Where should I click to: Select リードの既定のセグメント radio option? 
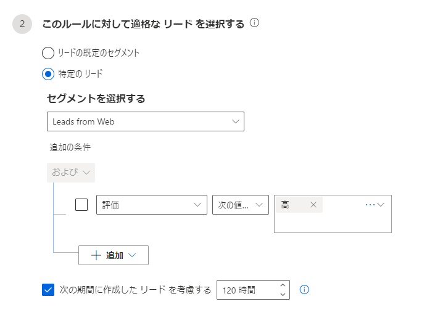coord(48,53)
